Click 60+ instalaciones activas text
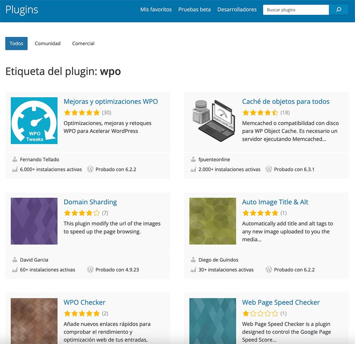The width and height of the screenshot is (355, 344). [48, 270]
